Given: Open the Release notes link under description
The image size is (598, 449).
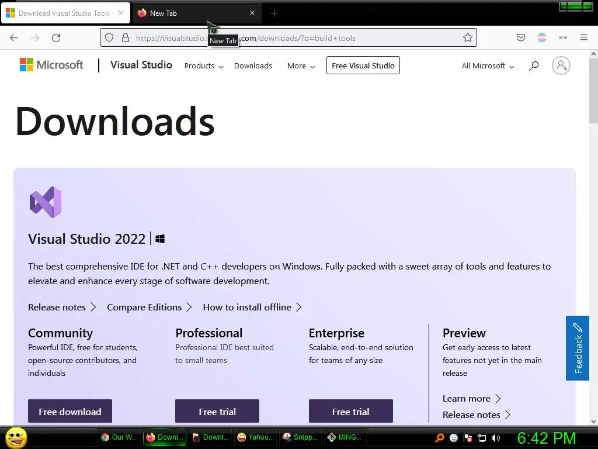Looking at the screenshot, I should [62, 308].
